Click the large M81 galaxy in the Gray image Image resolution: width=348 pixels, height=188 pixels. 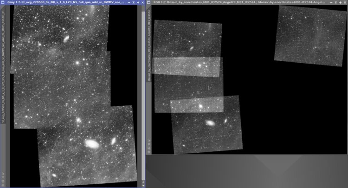tap(92, 144)
